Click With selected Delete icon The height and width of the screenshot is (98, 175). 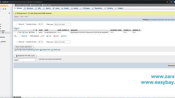pos(56,36)
